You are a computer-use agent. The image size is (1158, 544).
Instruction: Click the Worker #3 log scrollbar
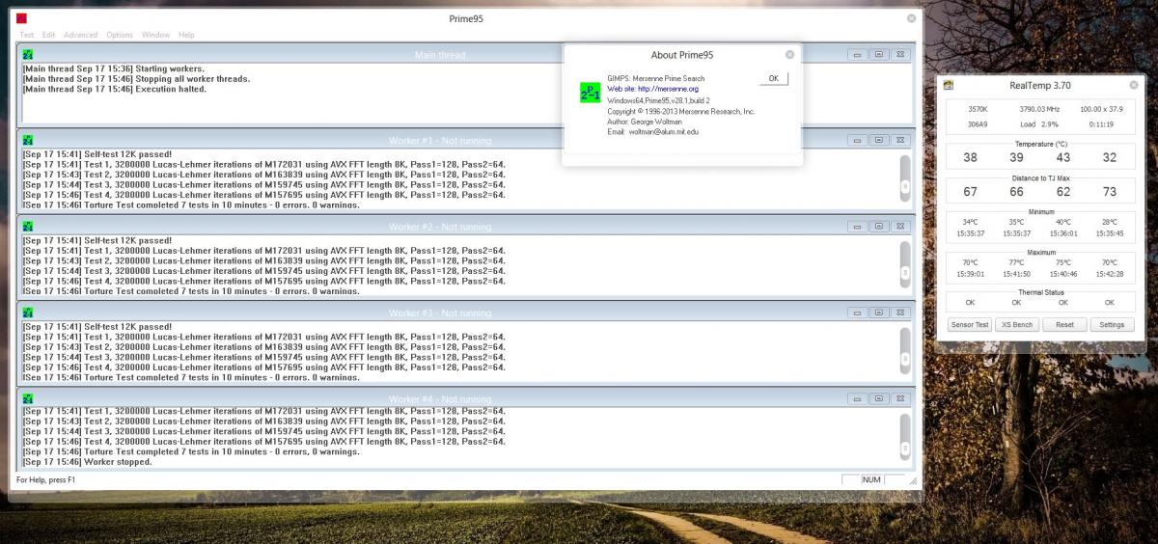pyautogui.click(x=904, y=350)
